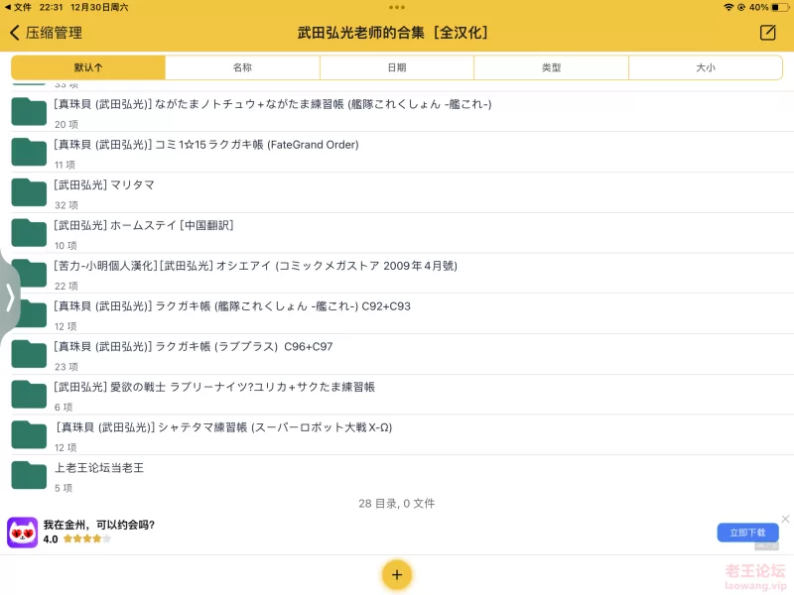Click the "6 项" item count

64,408
